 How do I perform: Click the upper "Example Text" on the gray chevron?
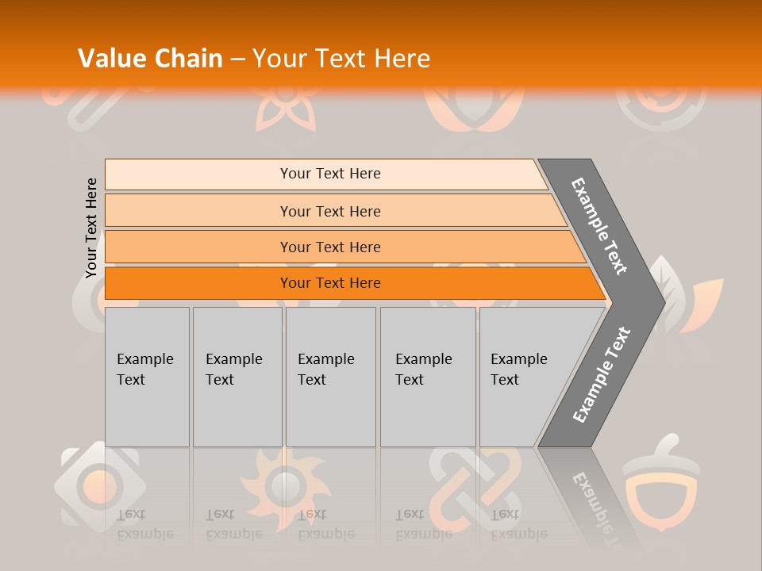[599, 227]
